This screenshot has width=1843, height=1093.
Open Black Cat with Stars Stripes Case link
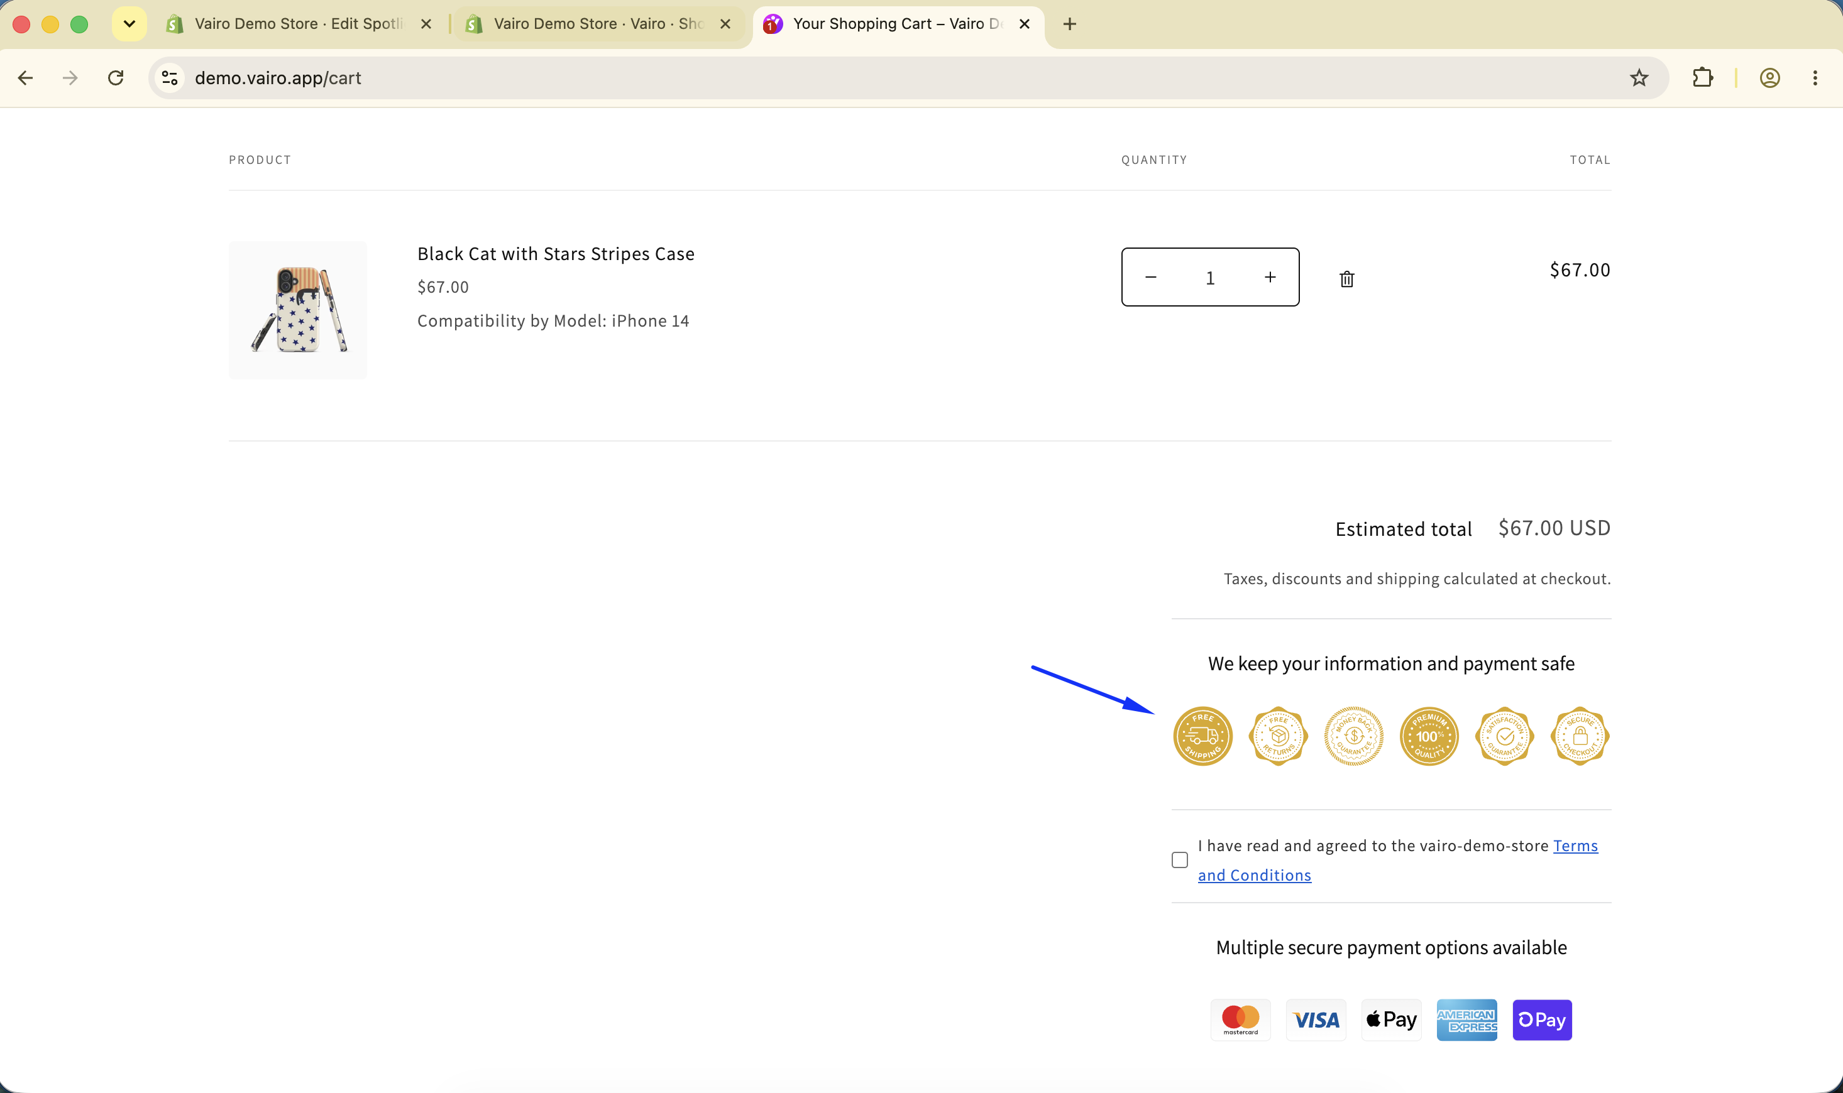556,253
